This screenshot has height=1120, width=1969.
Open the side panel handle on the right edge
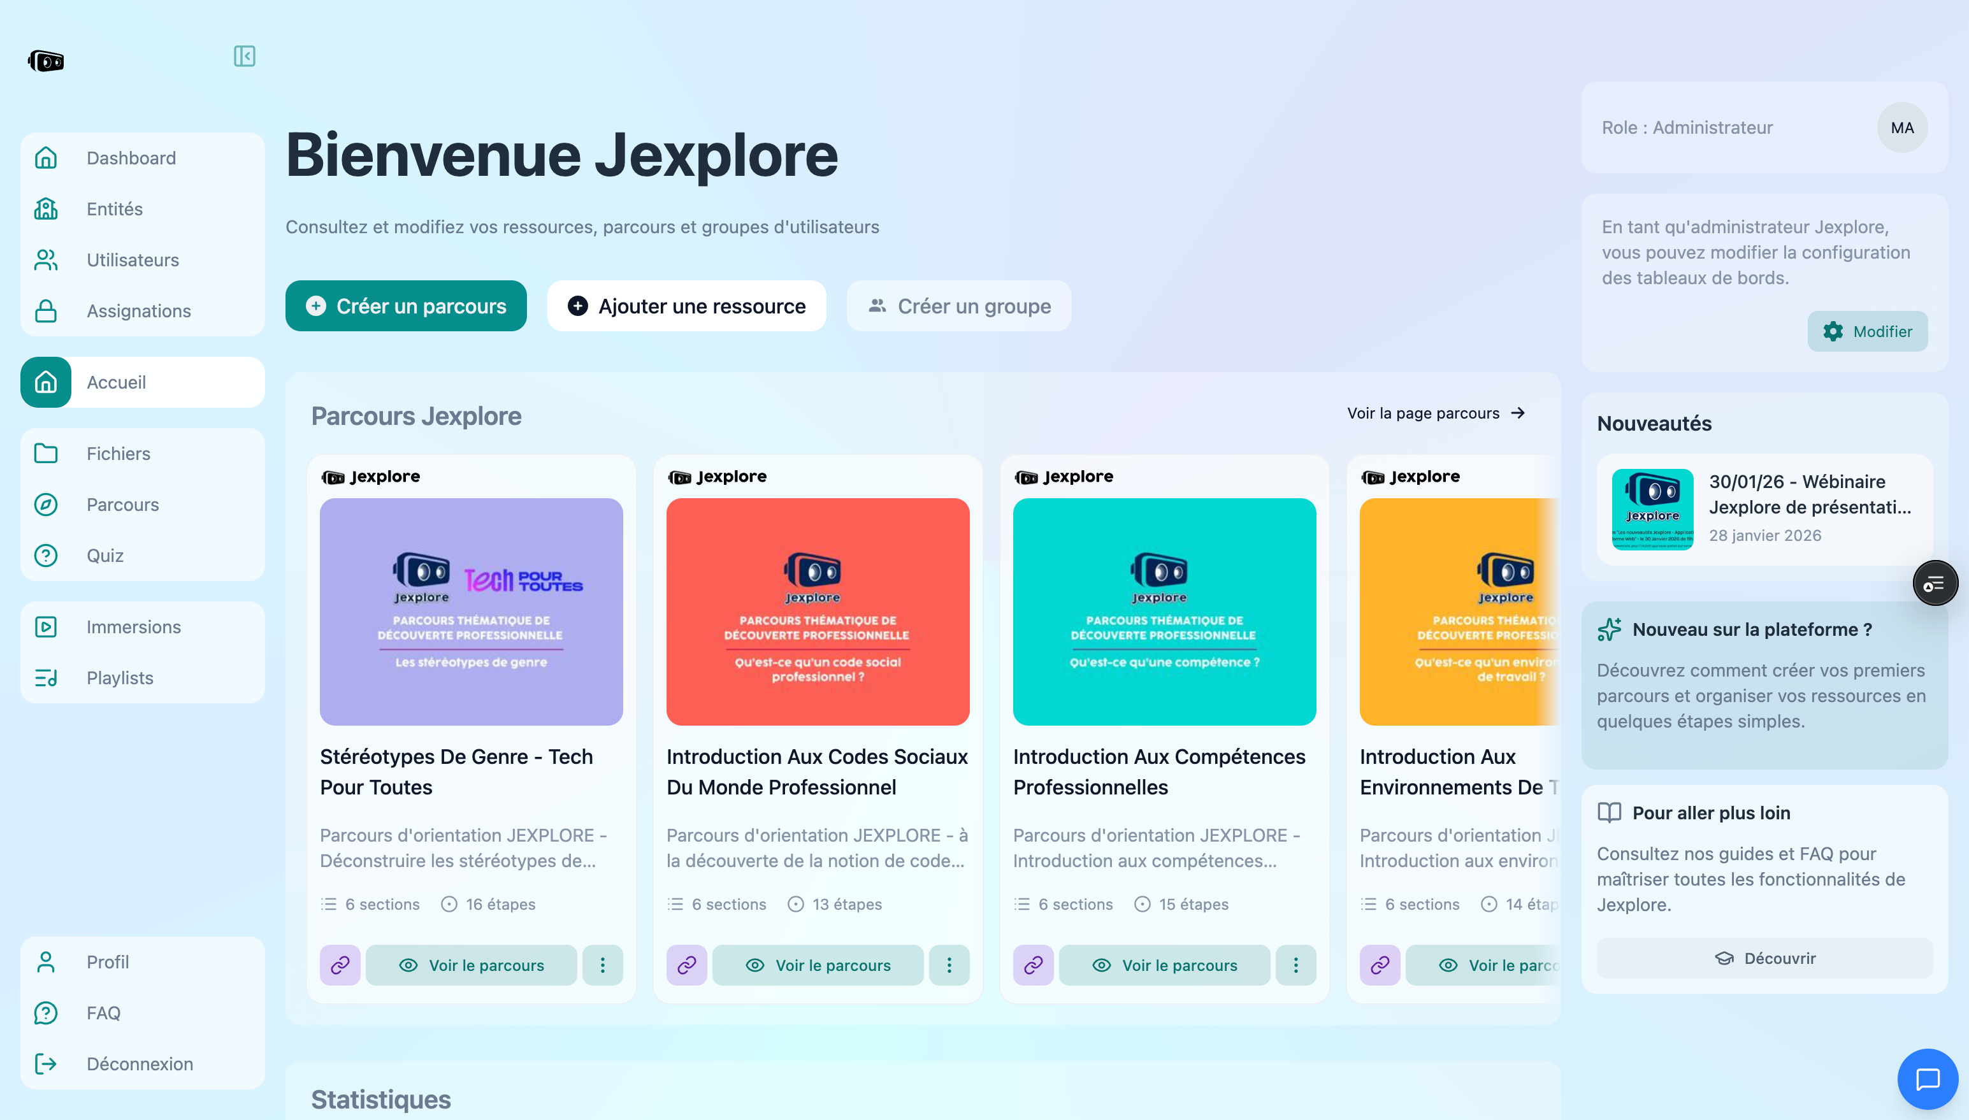click(x=1935, y=582)
